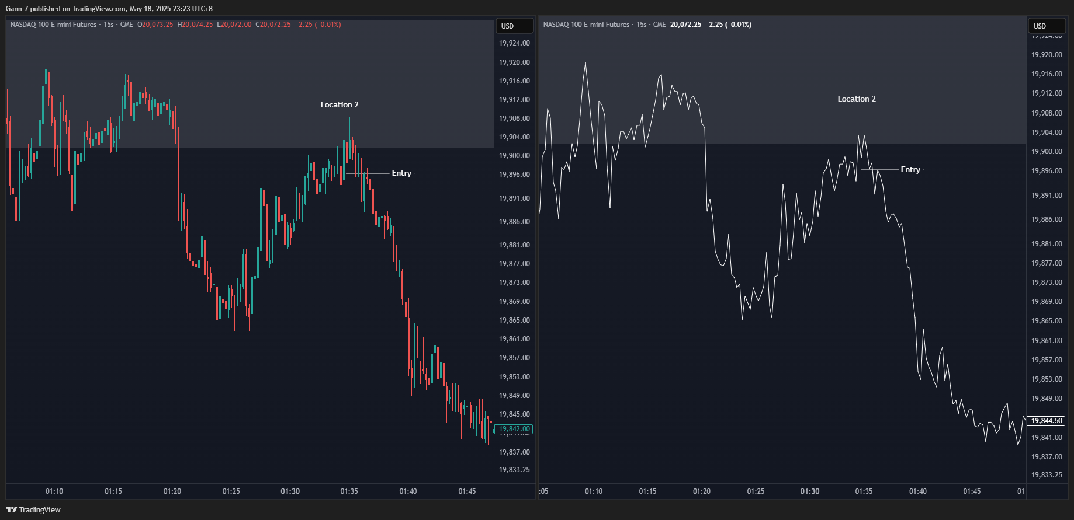The height and width of the screenshot is (520, 1074).
Task: Open the USD currency selector on left chart
Action: 515,26
